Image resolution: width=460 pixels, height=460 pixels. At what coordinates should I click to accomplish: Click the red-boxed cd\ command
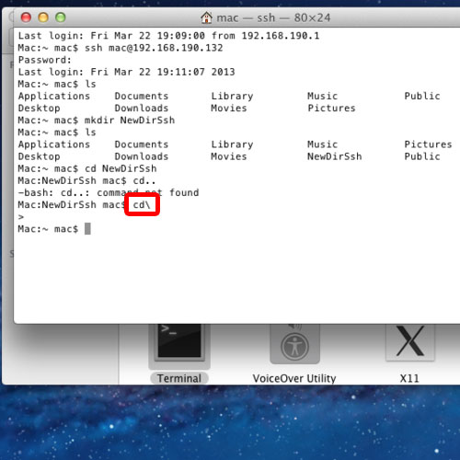[142, 204]
